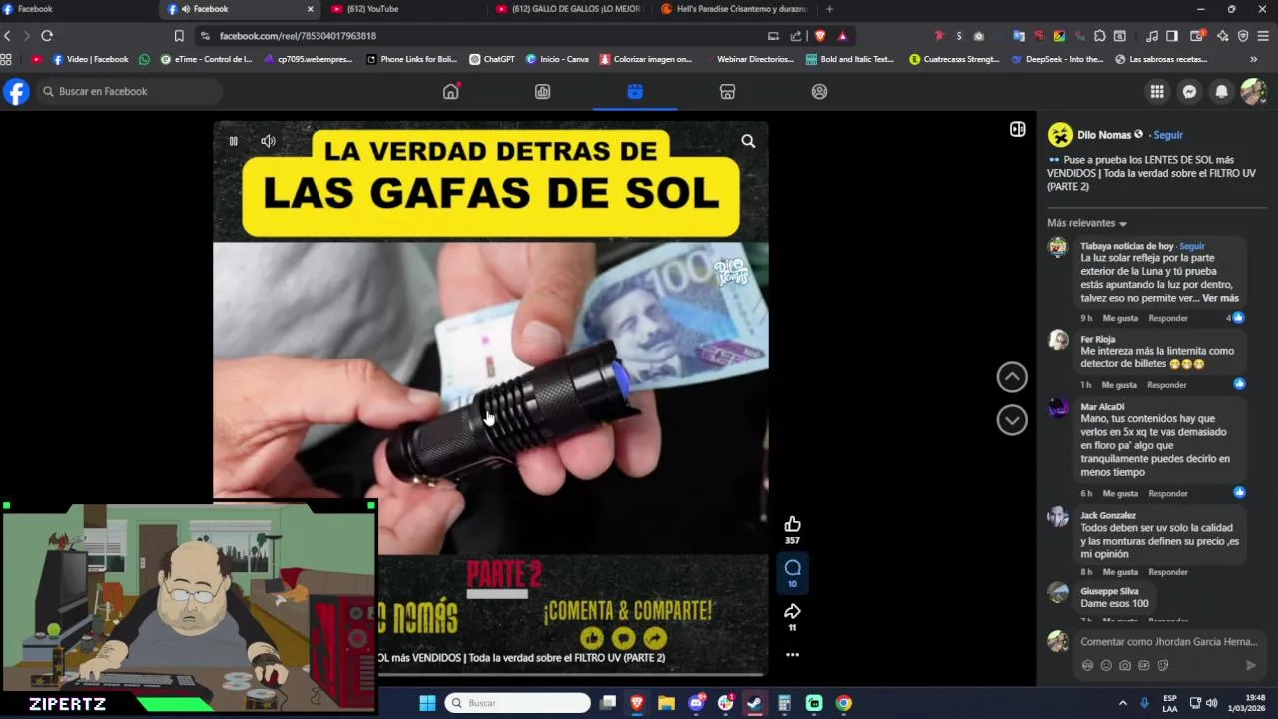Send the comment with arrow icon
This screenshot has width=1278, height=719.
pyautogui.click(x=1250, y=665)
